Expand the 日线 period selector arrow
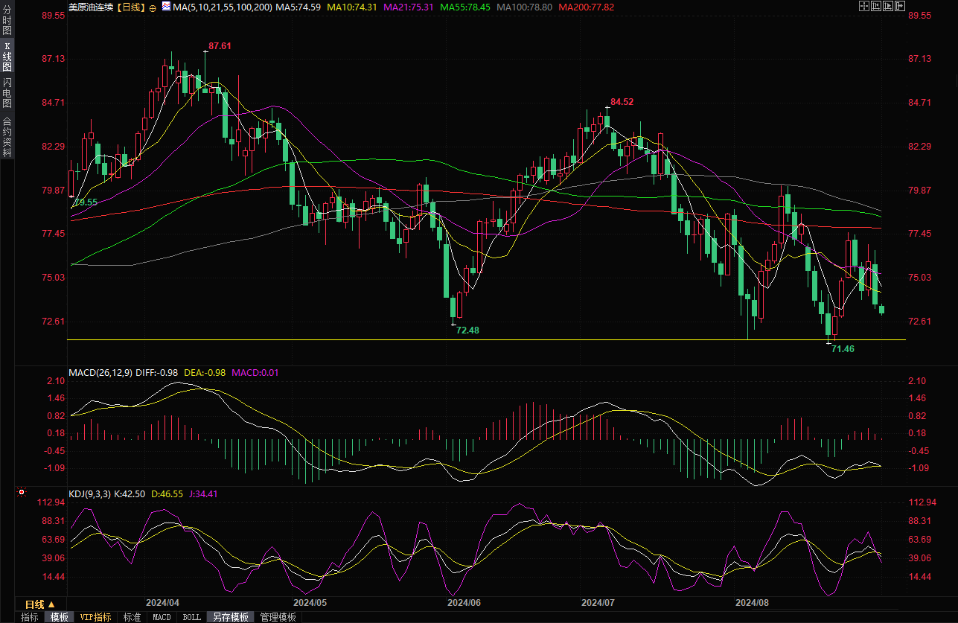This screenshot has height=623, width=958. coord(52,604)
